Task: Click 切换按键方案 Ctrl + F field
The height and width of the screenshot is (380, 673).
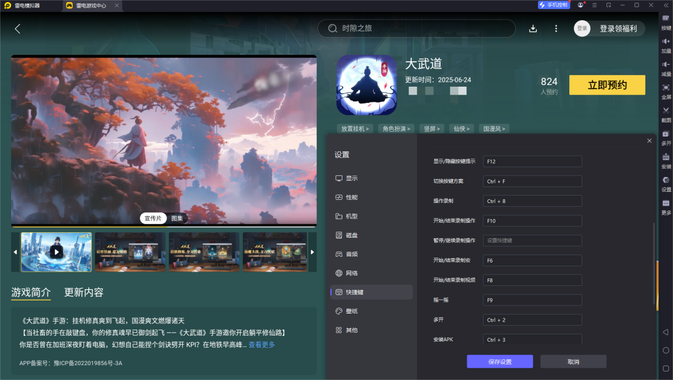Action: [532, 181]
